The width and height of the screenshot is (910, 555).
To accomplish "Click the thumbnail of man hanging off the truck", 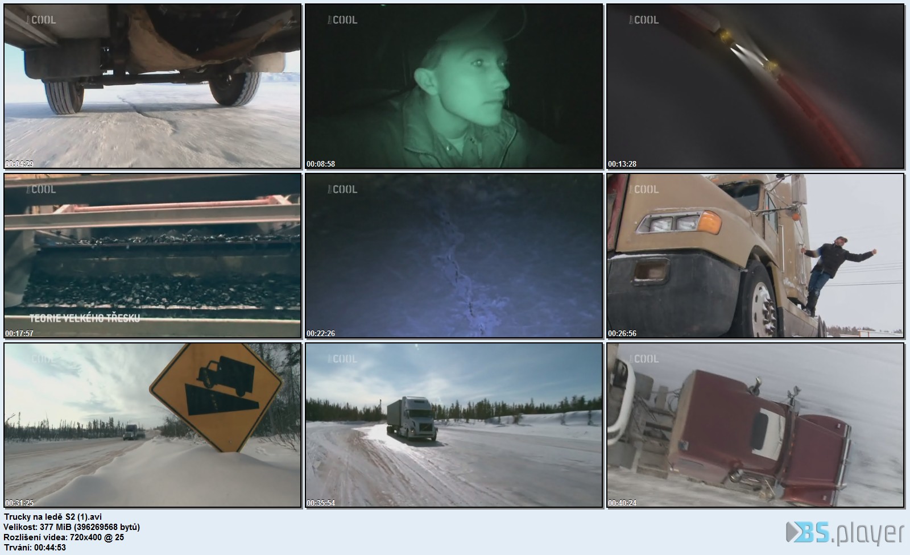I will (x=755, y=256).
